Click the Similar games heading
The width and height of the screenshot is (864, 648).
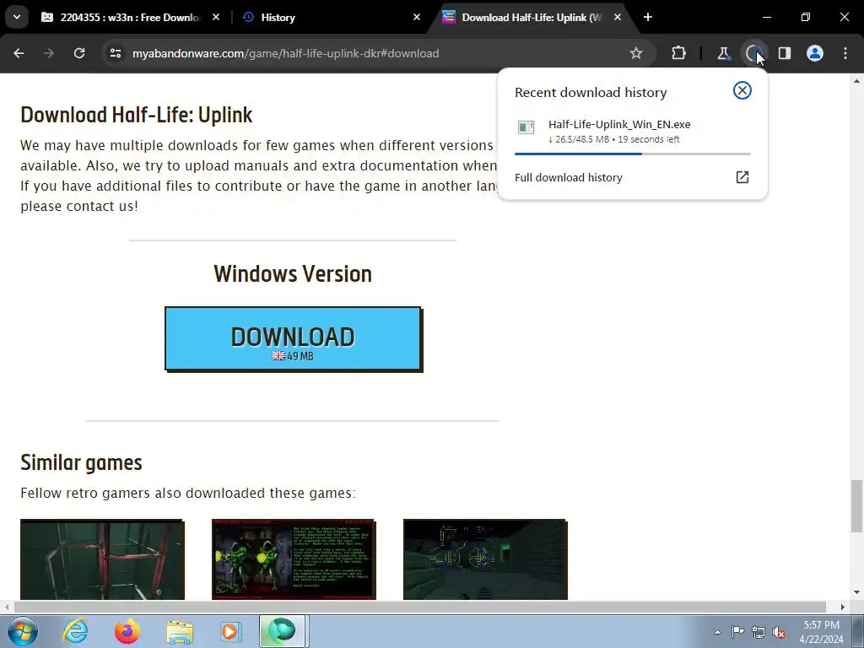[x=81, y=462]
